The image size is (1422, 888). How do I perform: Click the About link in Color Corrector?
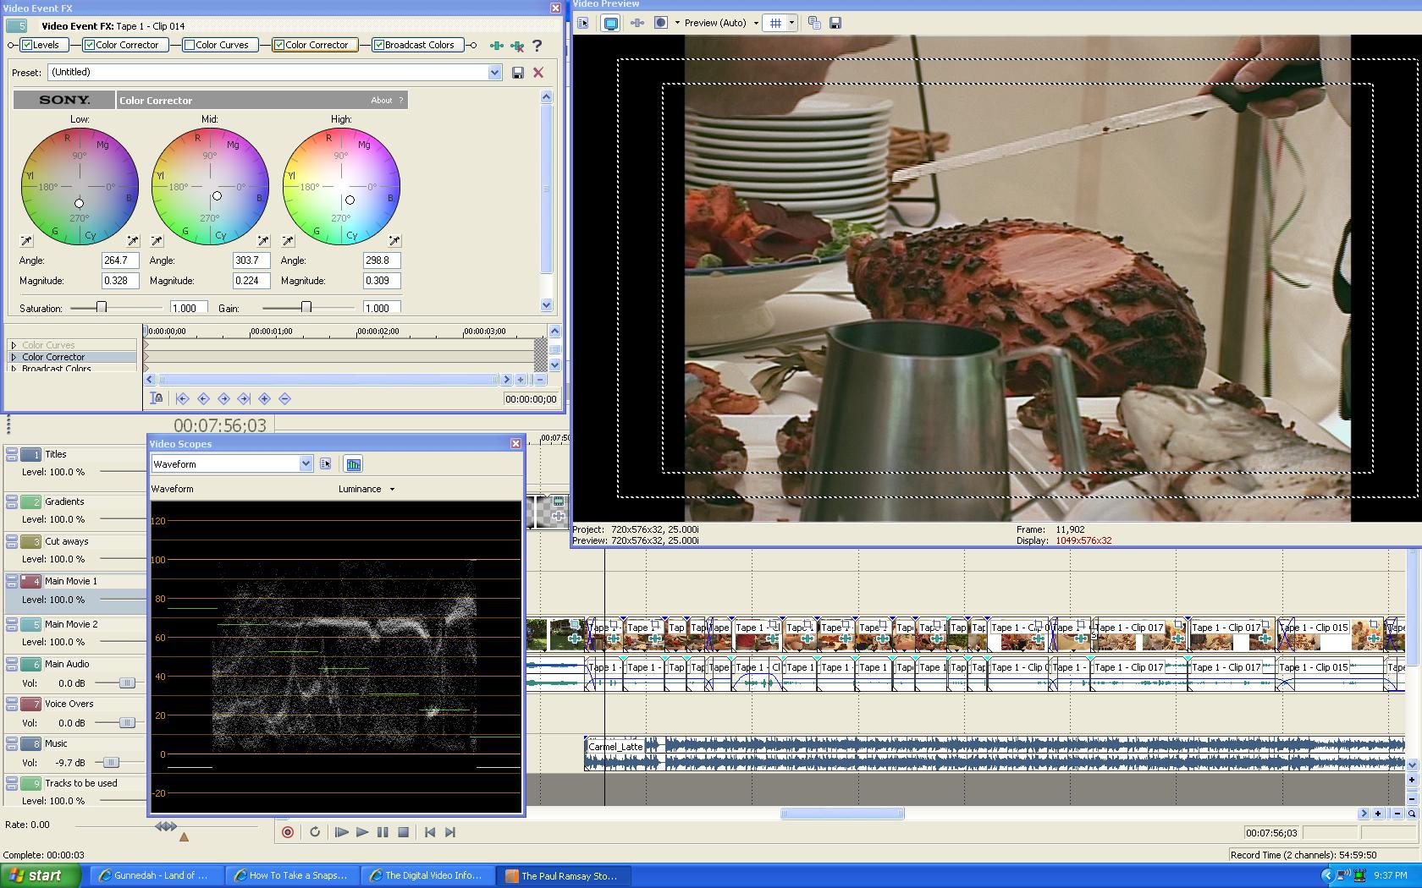click(x=381, y=100)
